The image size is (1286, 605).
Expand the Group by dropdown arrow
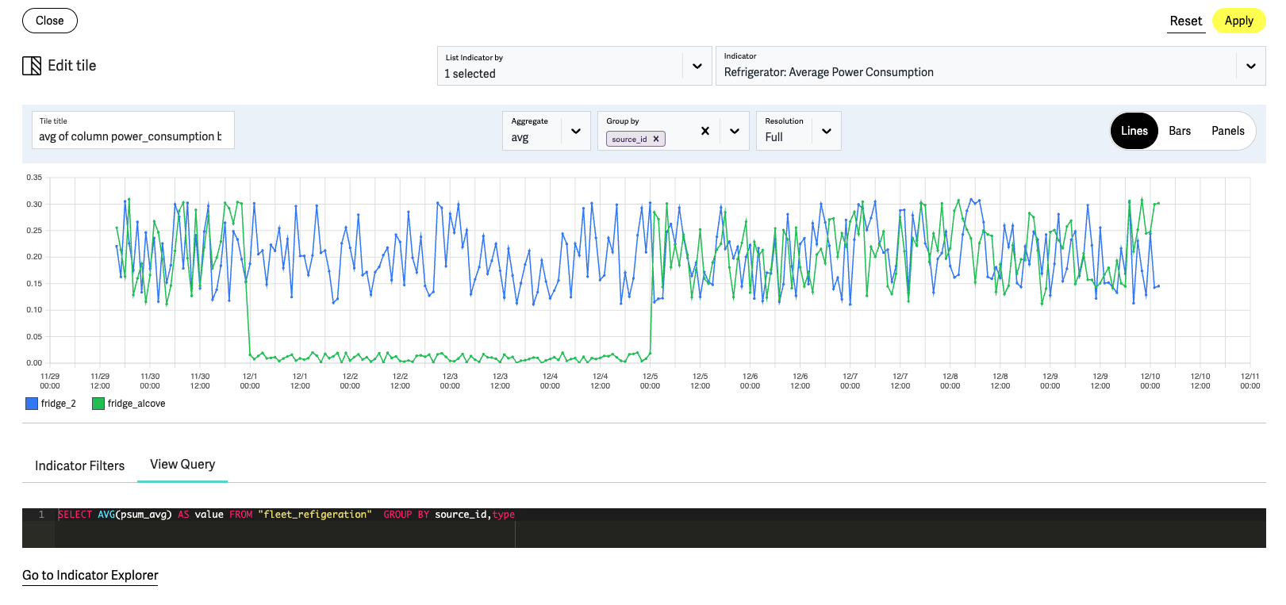tap(735, 131)
